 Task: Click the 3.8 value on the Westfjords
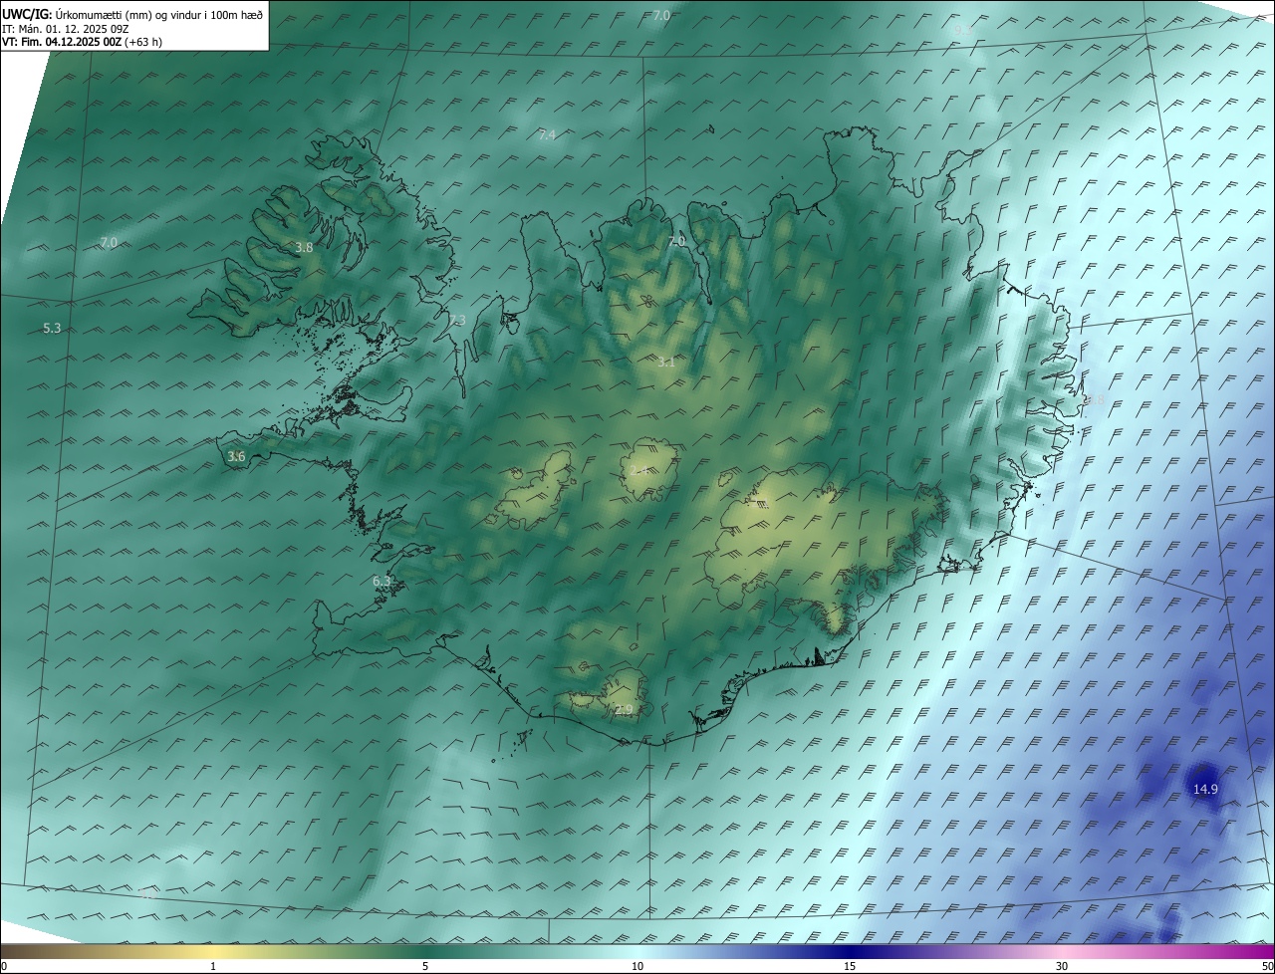point(305,247)
